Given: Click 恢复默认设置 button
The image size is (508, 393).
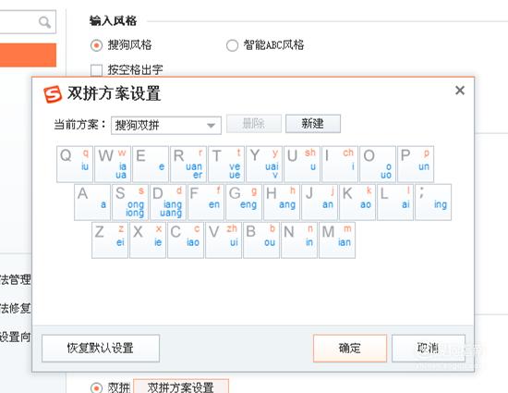Looking at the screenshot, I should point(101,349).
